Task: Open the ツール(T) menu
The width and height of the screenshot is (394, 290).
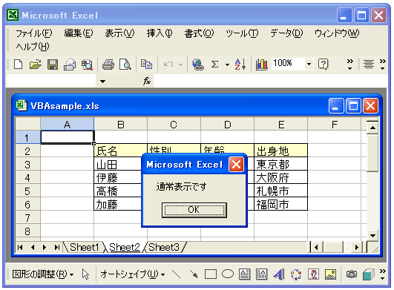Action: pos(242,33)
